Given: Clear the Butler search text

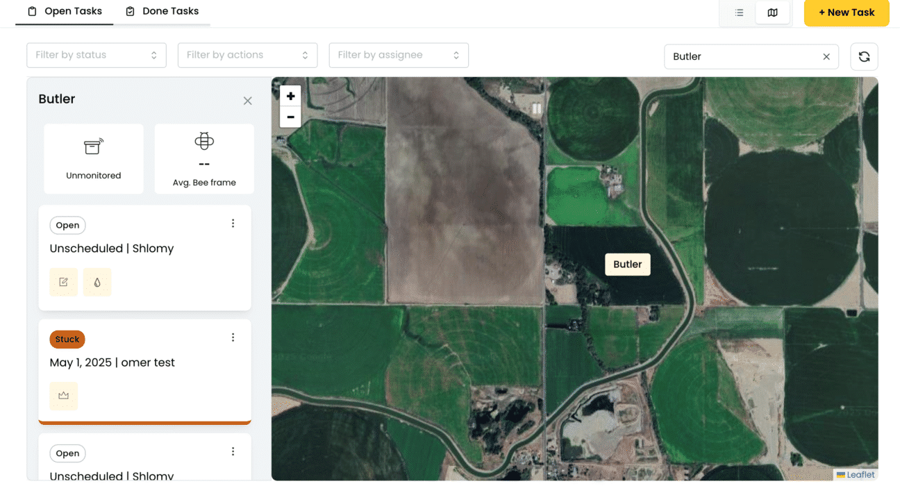Looking at the screenshot, I should pyautogui.click(x=826, y=57).
